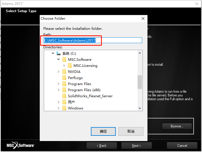Click the Browse... button
The image size is (202, 152).
click(x=177, y=126)
